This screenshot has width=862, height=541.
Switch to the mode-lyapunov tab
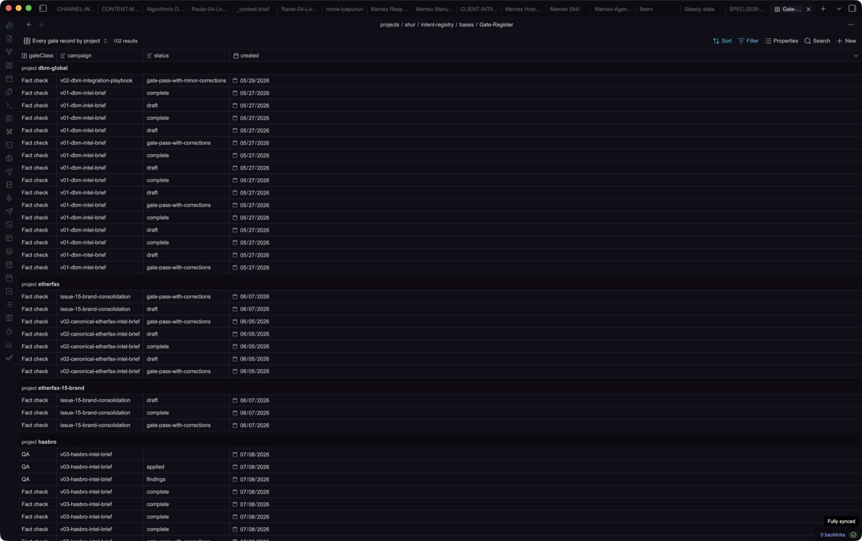click(344, 9)
